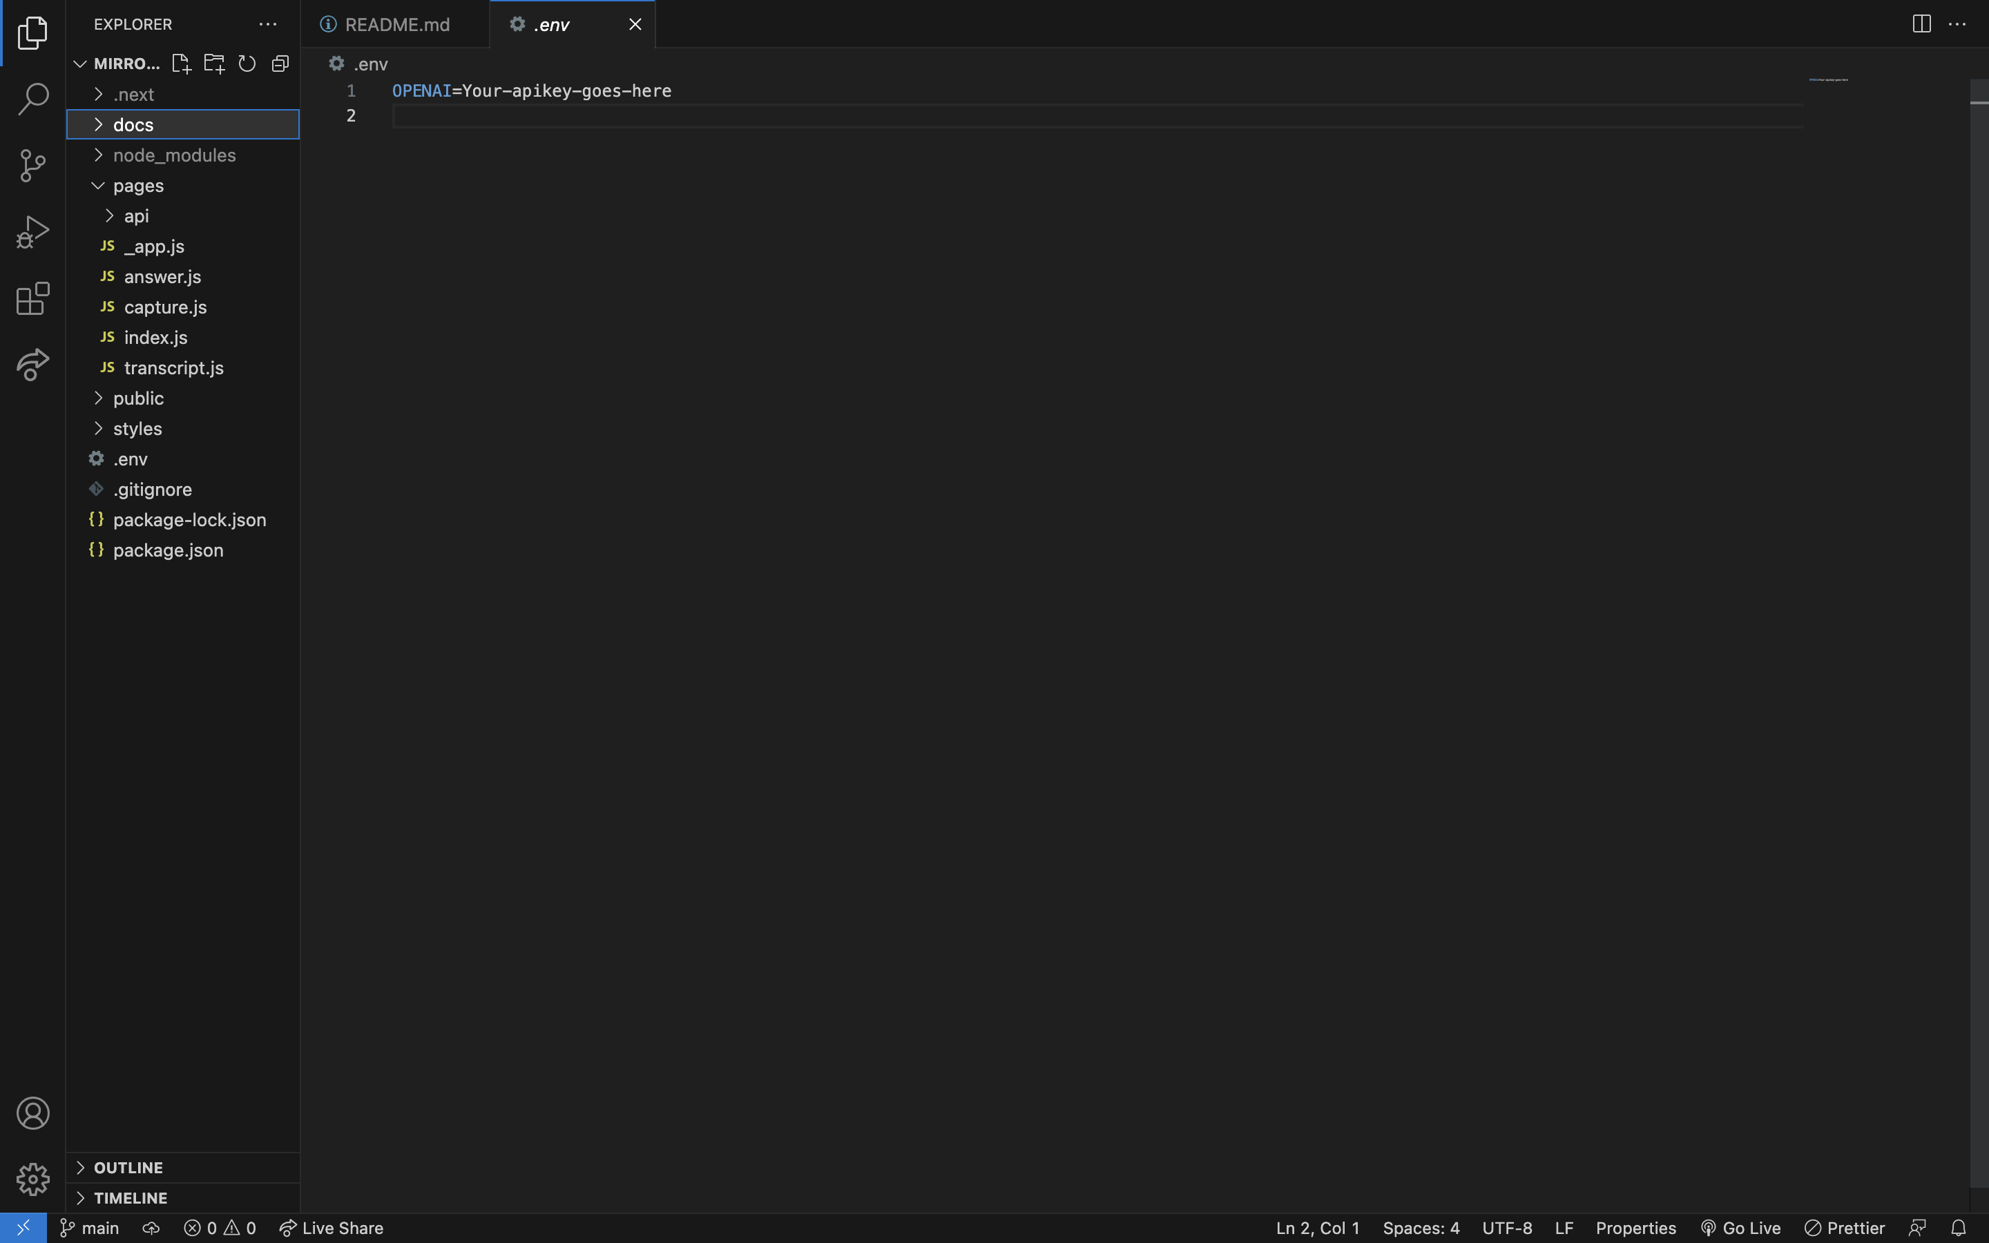This screenshot has height=1243, width=1989.
Task: Open transcript.js from the Explorer
Action: click(x=173, y=367)
